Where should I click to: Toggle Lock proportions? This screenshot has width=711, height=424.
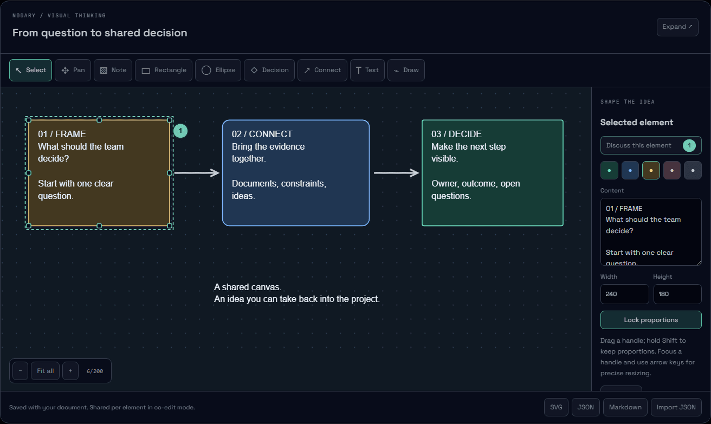coord(651,320)
